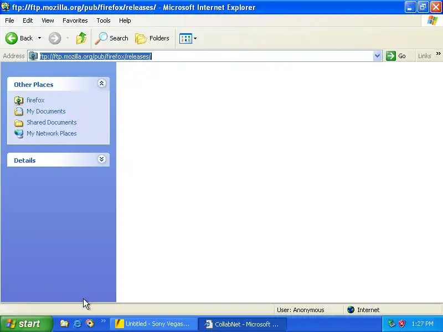
Task: Click the network tray icon
Action: 392,324
